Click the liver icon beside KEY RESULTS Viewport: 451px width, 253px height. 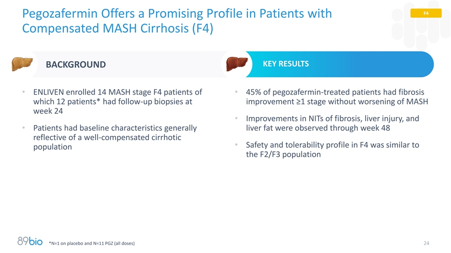236,64
